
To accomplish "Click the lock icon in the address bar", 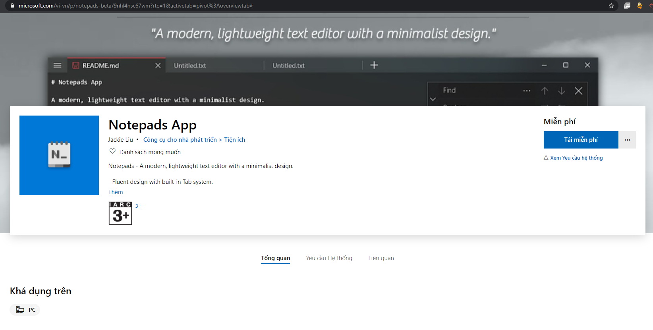I will [x=12, y=6].
